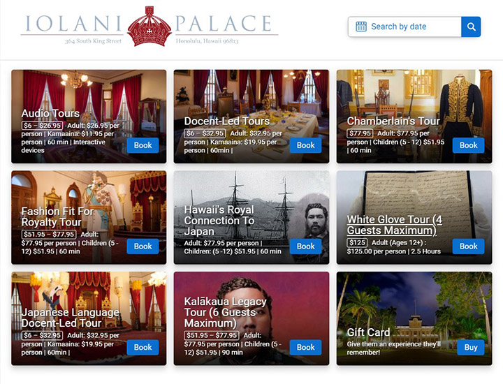Open the Audio Tours title
The width and height of the screenshot is (503, 384).
(x=50, y=113)
